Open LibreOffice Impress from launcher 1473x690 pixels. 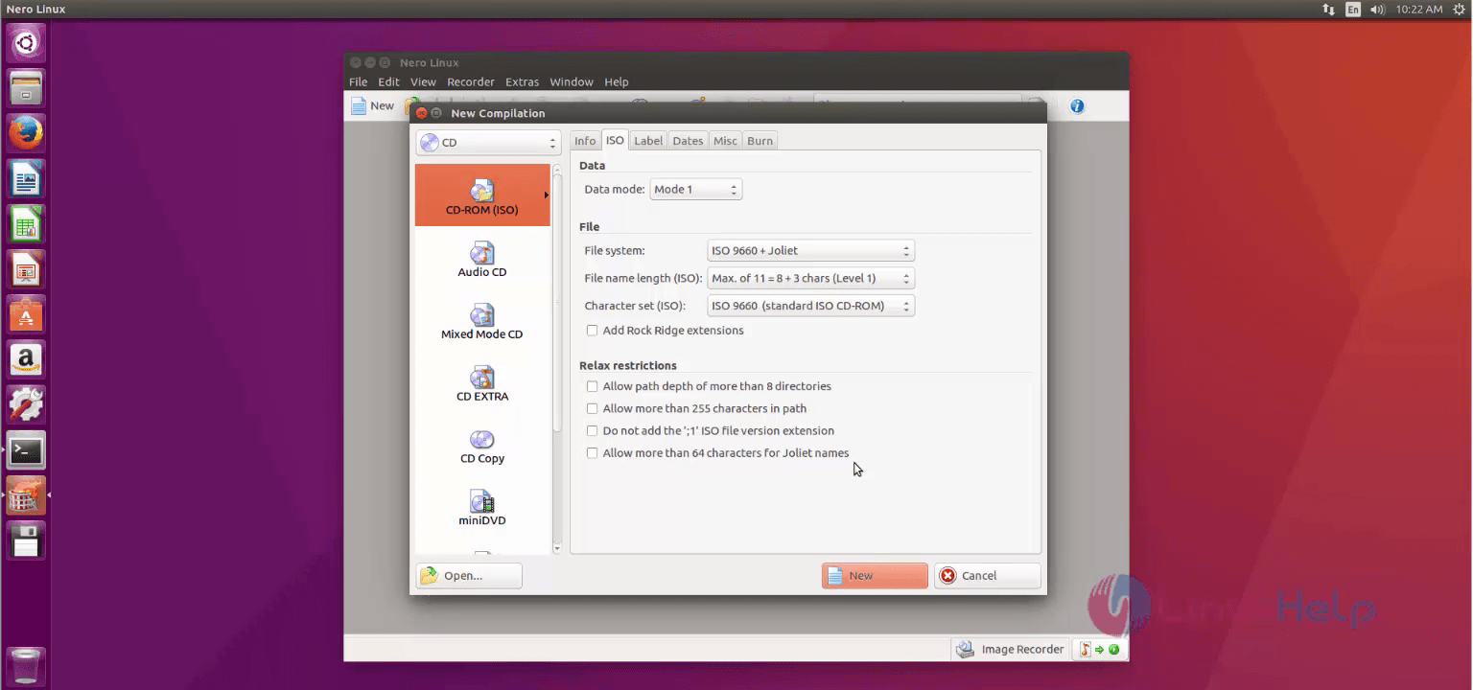point(26,269)
